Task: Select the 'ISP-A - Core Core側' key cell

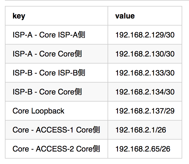Action: click(47, 54)
